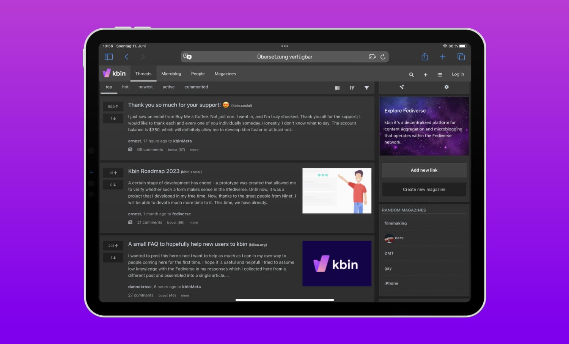Open 'Thank you so much for your support!' thread
Screen dimensions: 569x344
179,105
